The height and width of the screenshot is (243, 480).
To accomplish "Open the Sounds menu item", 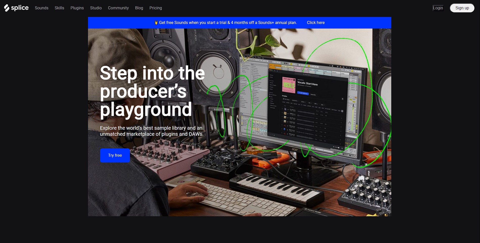I will click(x=41, y=8).
